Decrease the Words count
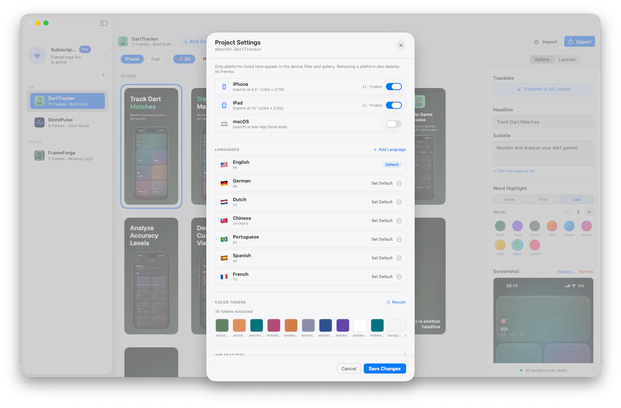 click(567, 212)
